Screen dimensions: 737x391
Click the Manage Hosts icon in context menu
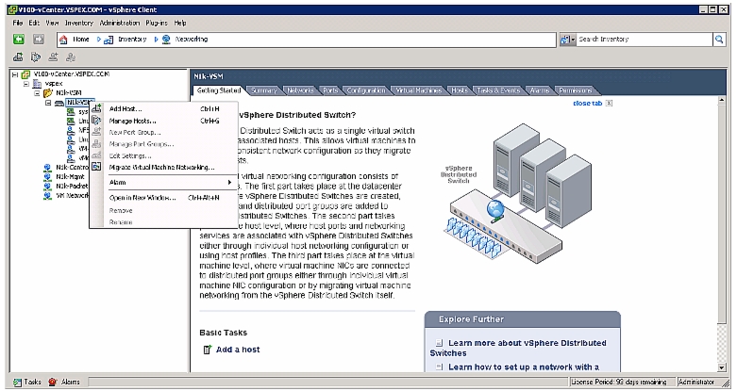coord(96,121)
